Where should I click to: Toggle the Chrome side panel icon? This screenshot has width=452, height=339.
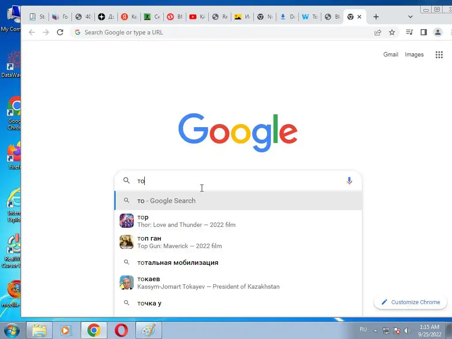coord(423,32)
